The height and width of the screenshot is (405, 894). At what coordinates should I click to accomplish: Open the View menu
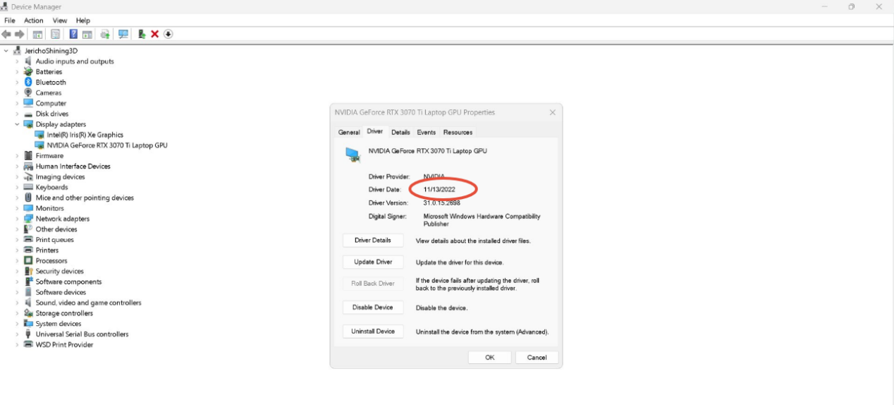coord(60,20)
